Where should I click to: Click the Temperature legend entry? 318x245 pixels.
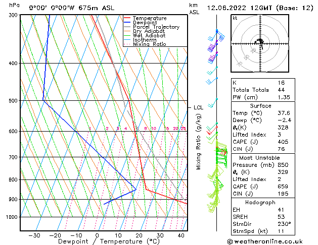pos(145,18)
